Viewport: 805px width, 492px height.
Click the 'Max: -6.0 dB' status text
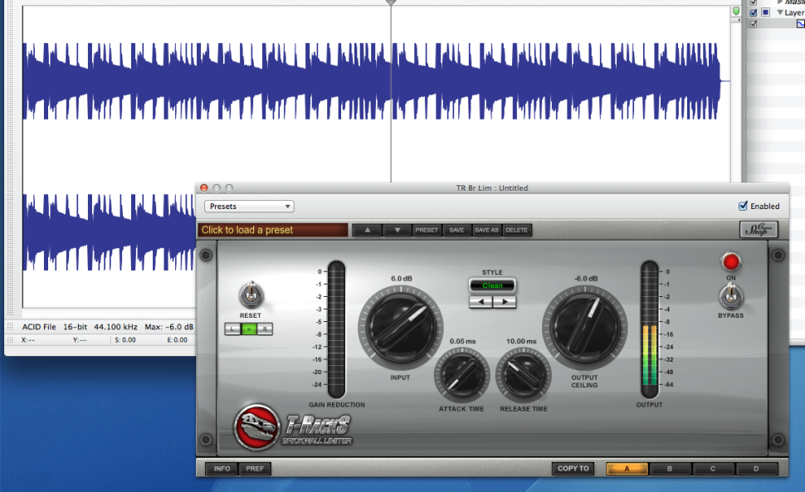point(169,327)
